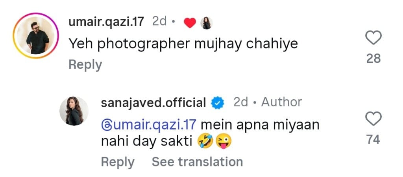Viewport: 403px width, 177px height.
Task: Like umair.qazi.17's comment with the heart
Action: (373, 38)
